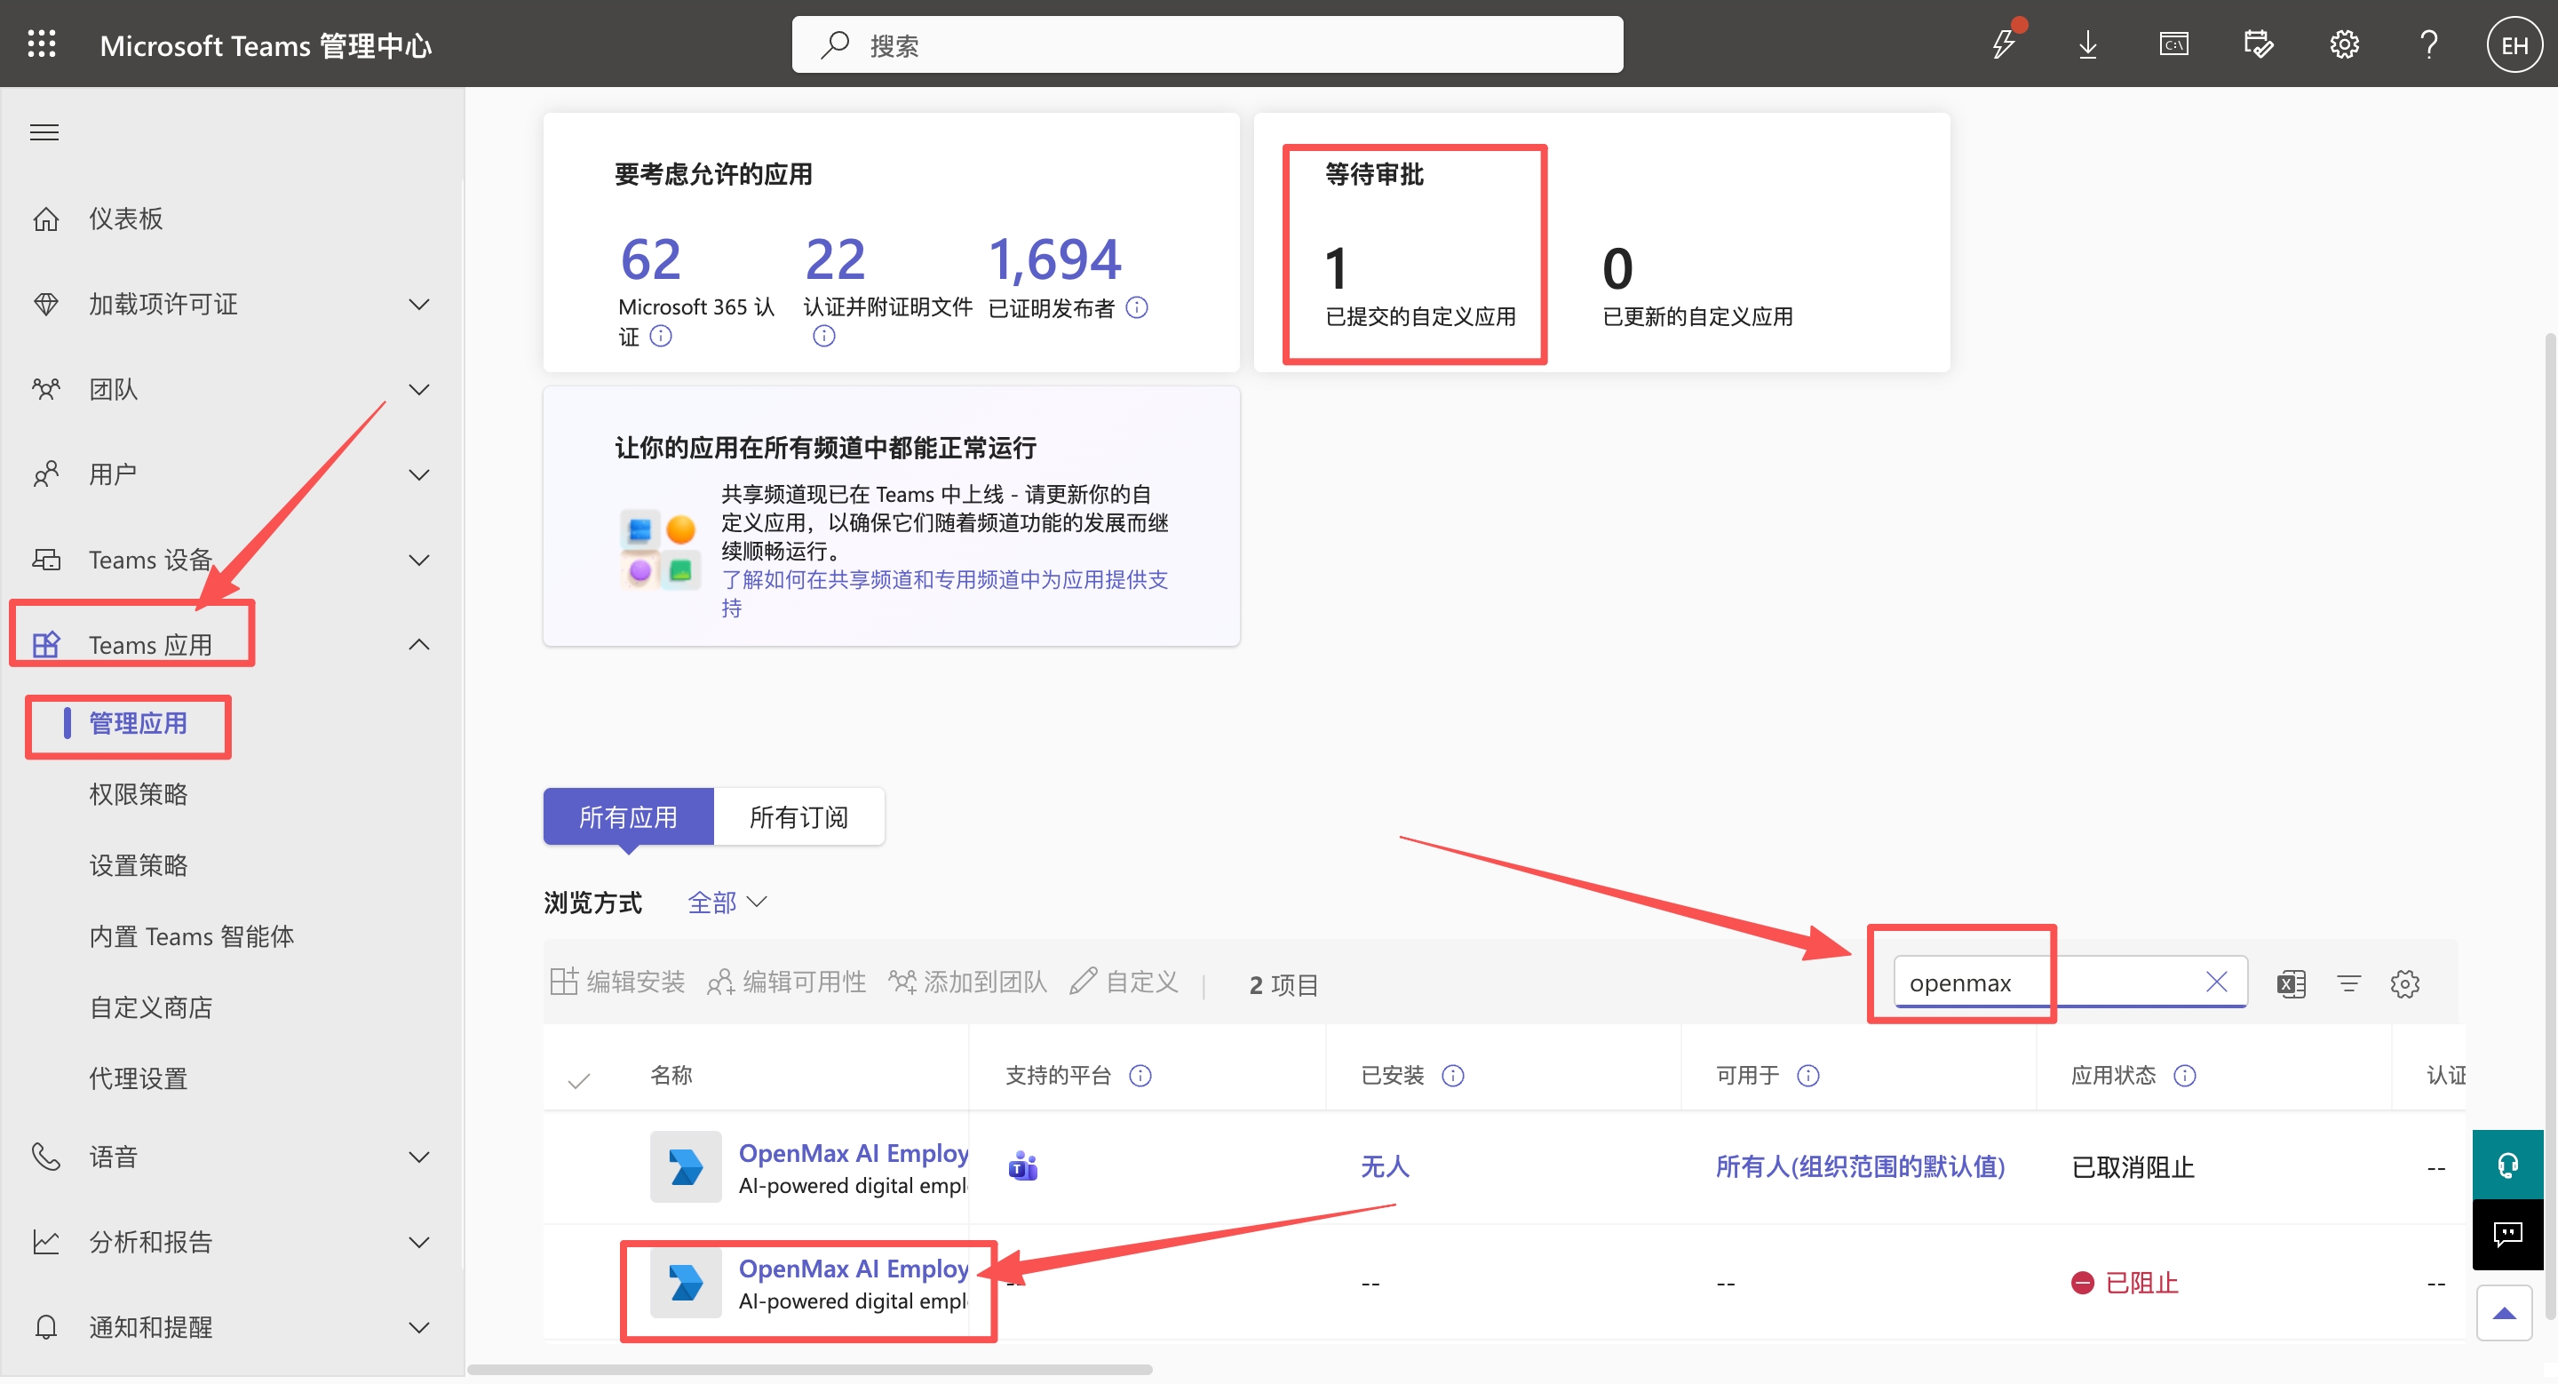Open Agent settings 代理设置
Viewport: 2558px width, 1384px height.
tap(138, 1078)
